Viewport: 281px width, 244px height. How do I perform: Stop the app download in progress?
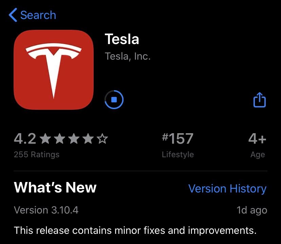point(114,100)
